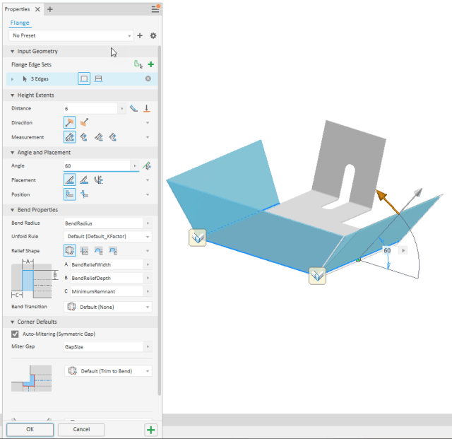Select the round Relief Shape icon
The image size is (452, 439).
pyautogui.click(x=99, y=250)
